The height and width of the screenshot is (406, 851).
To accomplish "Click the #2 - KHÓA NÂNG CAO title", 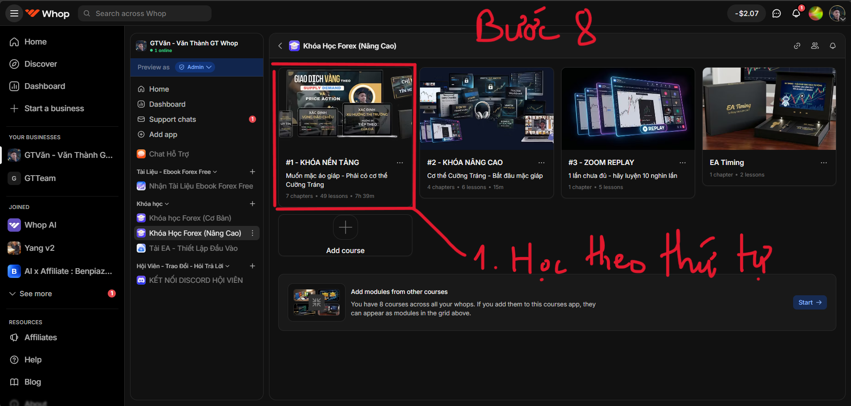I will 465,163.
